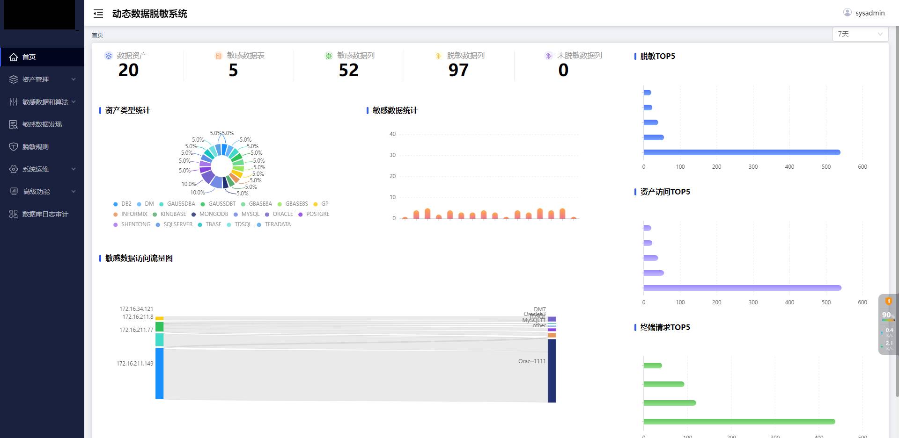Click the home icon beside 首页
This screenshot has width=899, height=438.
14,57
